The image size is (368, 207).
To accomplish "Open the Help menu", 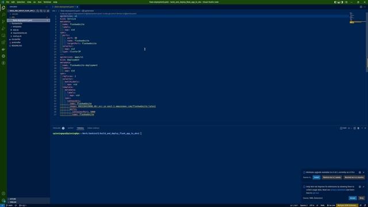I will [x=55, y=2].
